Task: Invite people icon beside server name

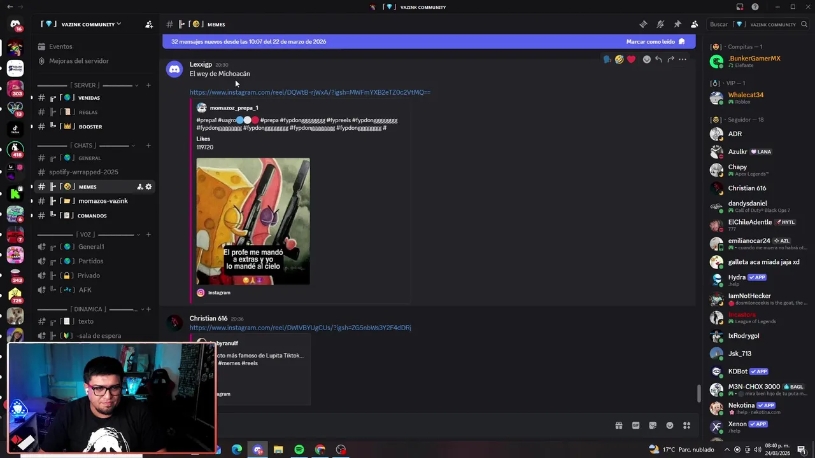Action: (x=149, y=24)
